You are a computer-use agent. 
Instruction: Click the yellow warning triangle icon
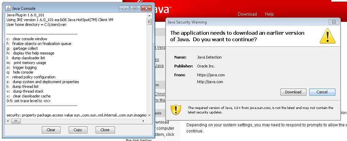pos(327,36)
